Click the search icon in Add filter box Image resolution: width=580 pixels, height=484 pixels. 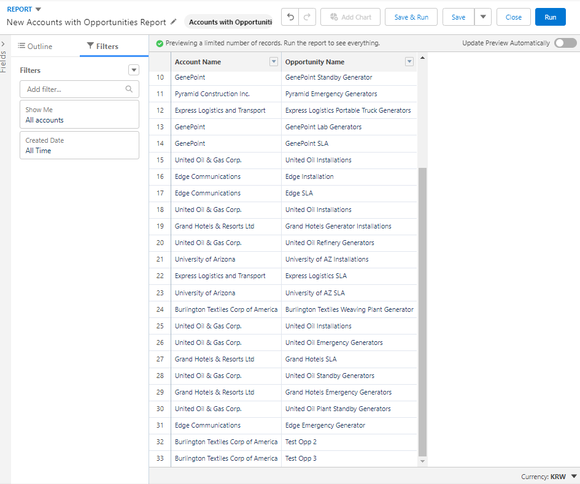pyautogui.click(x=129, y=89)
